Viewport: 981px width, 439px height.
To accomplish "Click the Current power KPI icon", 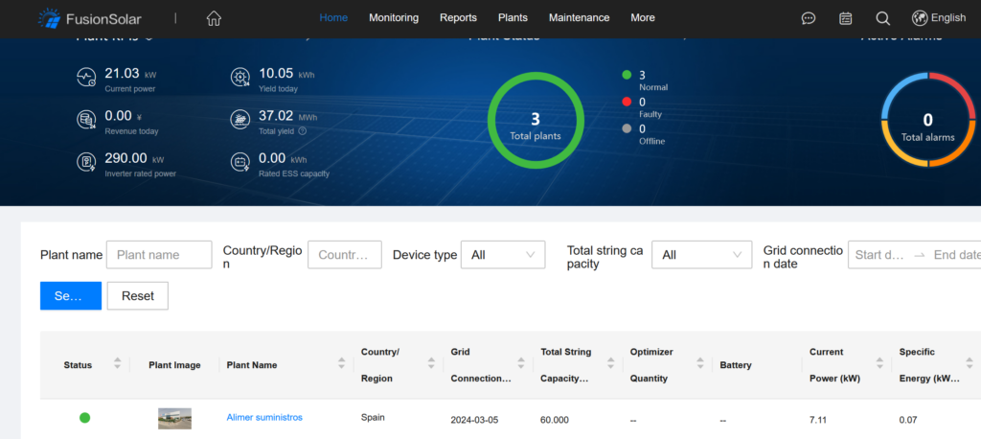I will [87, 78].
